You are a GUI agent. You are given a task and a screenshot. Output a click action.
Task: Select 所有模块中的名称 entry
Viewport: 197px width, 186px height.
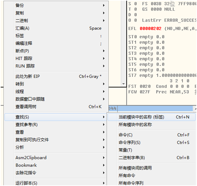pos(152,125)
